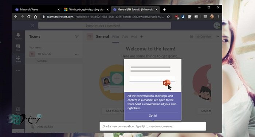Open a new browser tab
The height and width of the screenshot is (137, 255).
pos(164,9)
